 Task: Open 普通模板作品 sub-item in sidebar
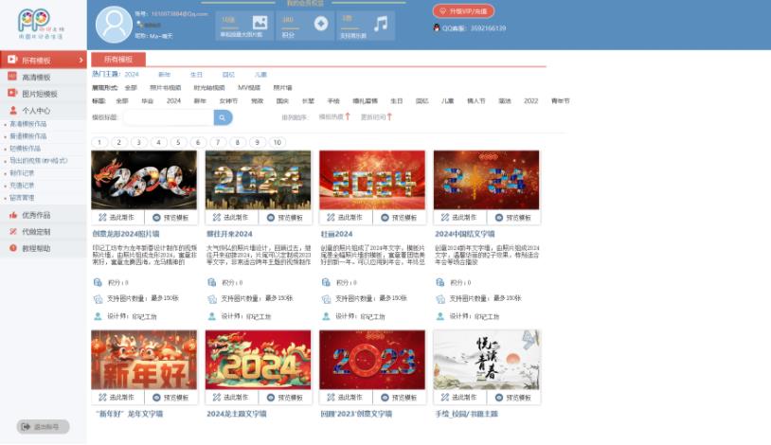click(x=28, y=136)
